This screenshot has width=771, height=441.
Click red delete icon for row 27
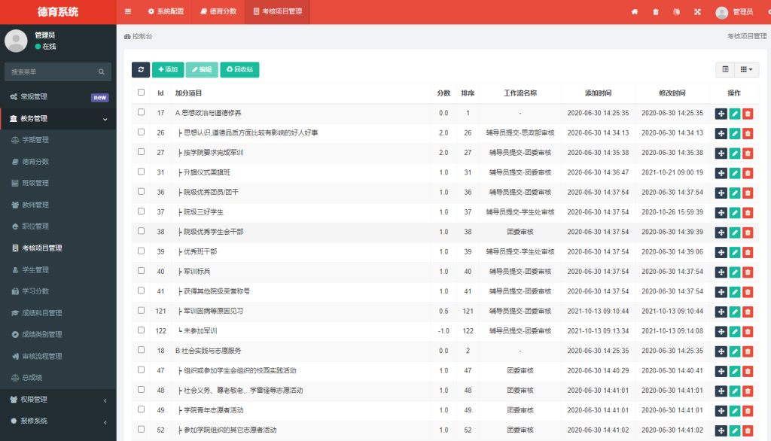click(748, 153)
